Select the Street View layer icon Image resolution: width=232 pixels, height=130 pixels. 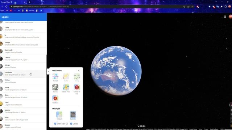(x=66, y=87)
